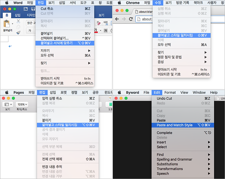Choose 받아쓰기 시작 in Word menu

click(x=65, y=78)
